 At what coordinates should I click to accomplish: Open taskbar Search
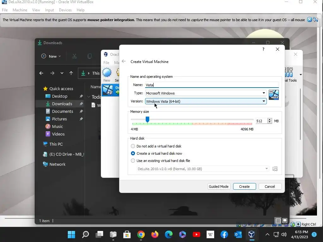point(85,234)
